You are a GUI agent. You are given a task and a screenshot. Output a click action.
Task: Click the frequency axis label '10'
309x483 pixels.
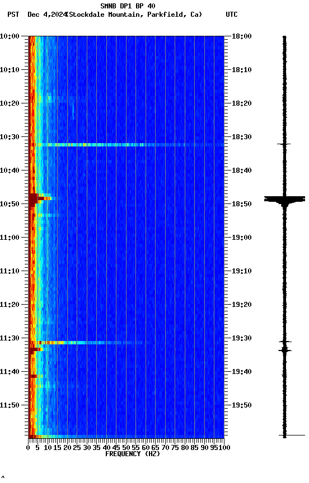coord(48,448)
